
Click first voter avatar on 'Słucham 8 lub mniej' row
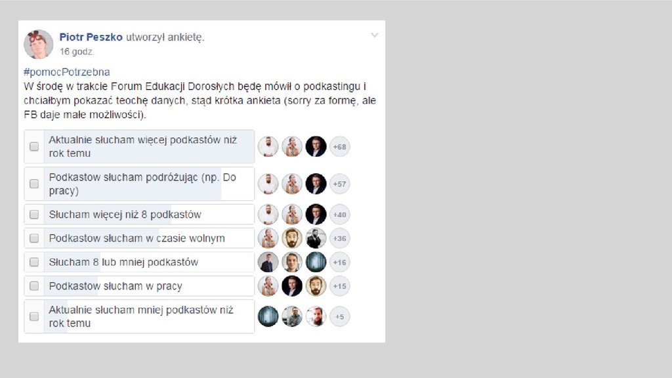coord(268,262)
